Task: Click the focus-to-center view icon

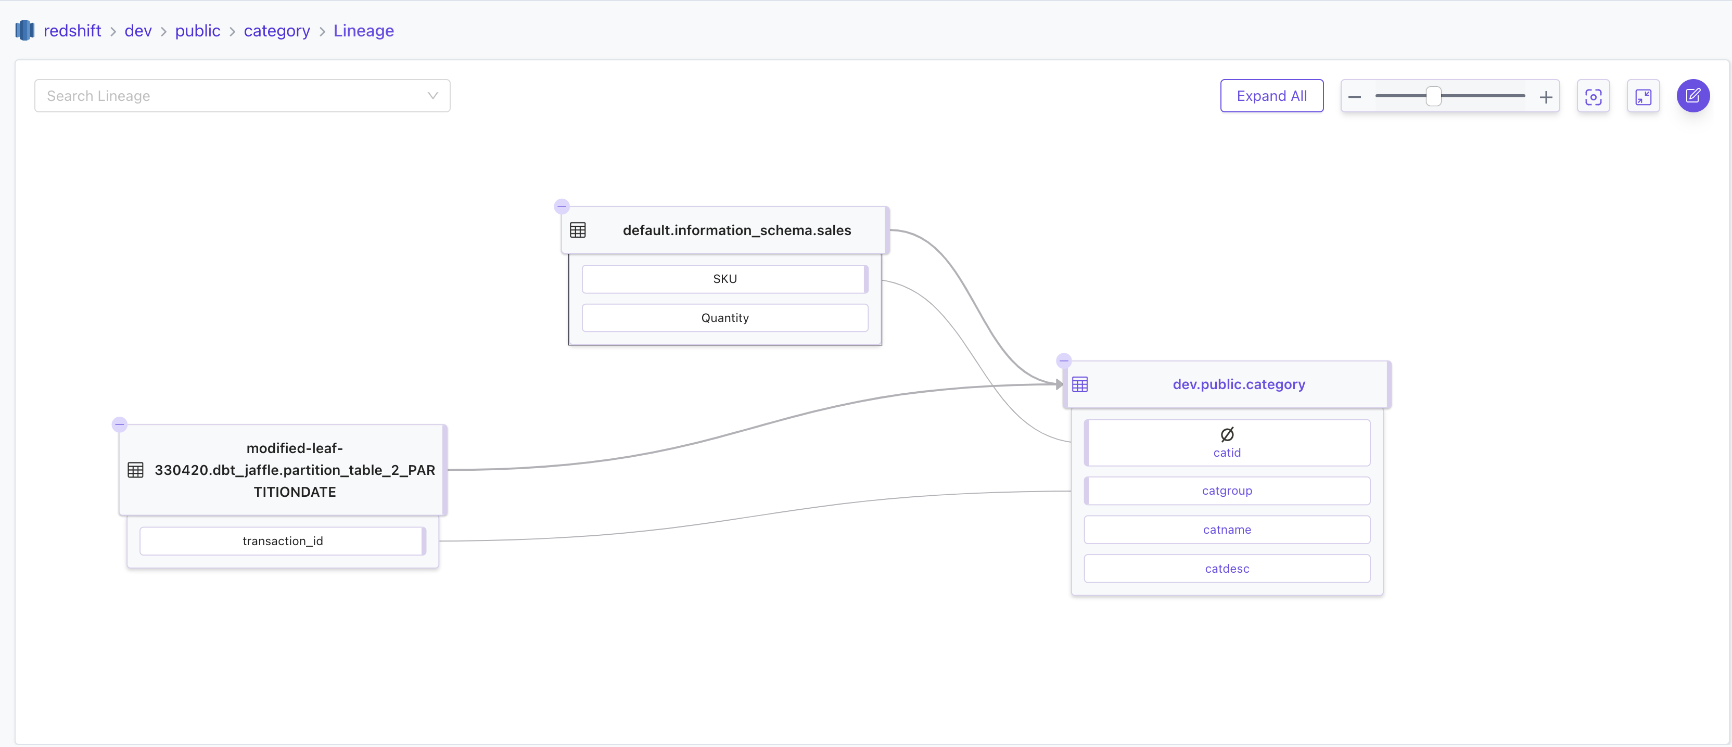Action: pos(1594,96)
